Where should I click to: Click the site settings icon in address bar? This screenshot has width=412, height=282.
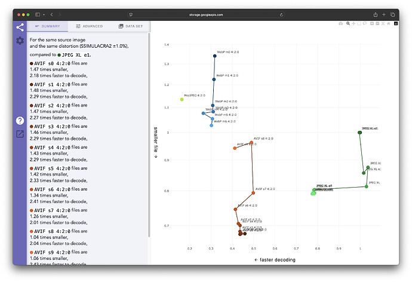pyautogui.click(x=131, y=15)
